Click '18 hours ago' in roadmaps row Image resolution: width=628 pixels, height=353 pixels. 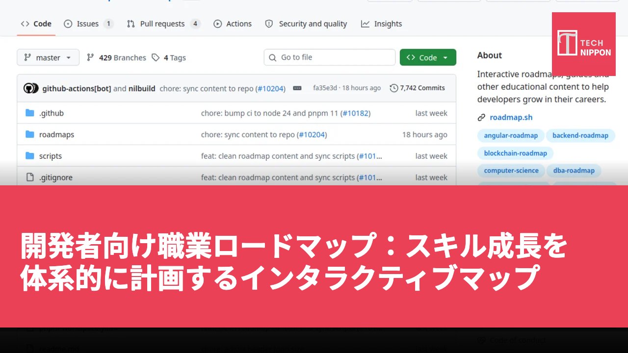click(425, 135)
